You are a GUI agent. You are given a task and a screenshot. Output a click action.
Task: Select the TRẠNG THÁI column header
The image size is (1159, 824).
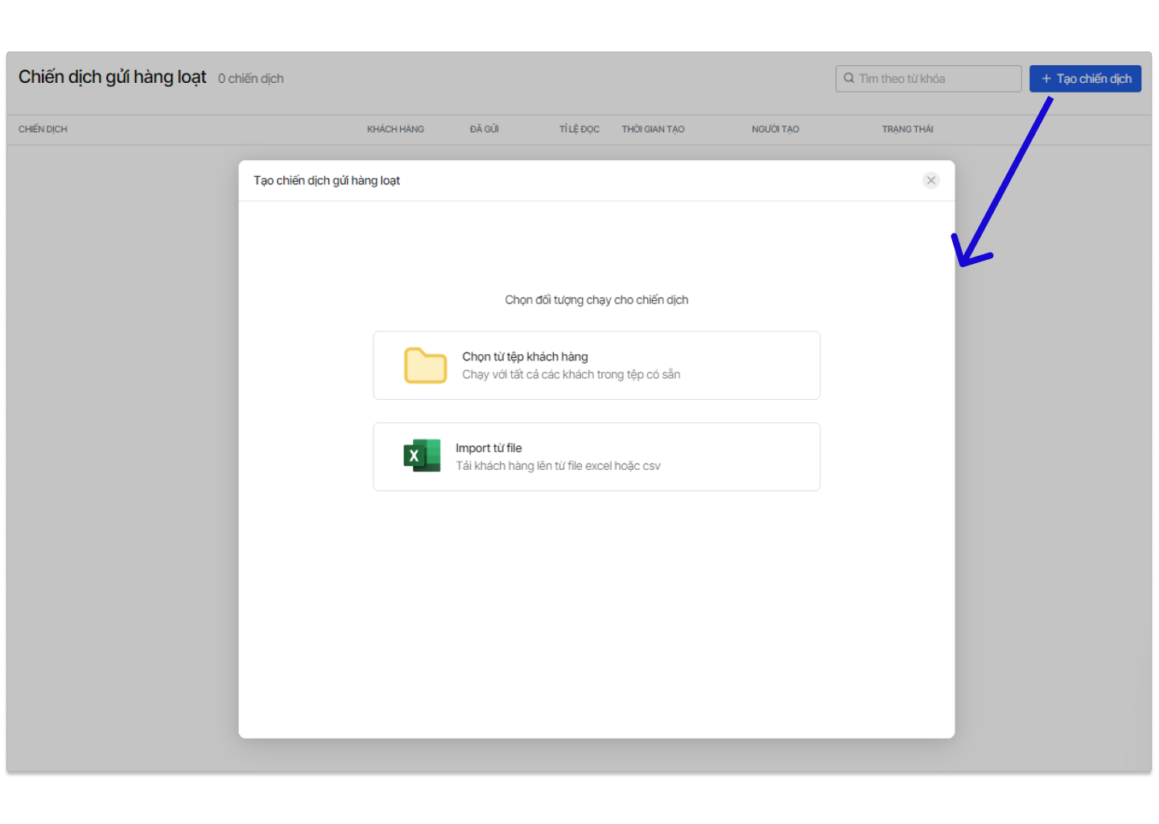pos(907,130)
